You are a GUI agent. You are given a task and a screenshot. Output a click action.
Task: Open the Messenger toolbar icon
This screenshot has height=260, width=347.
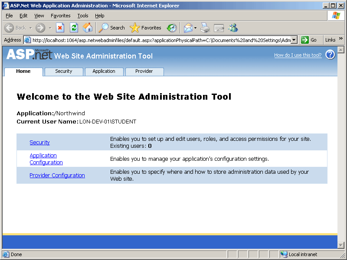tap(233, 28)
